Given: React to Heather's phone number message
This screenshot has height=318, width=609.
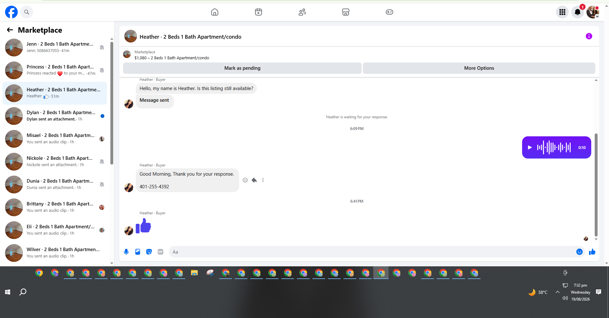Looking at the screenshot, I should pyautogui.click(x=245, y=180).
